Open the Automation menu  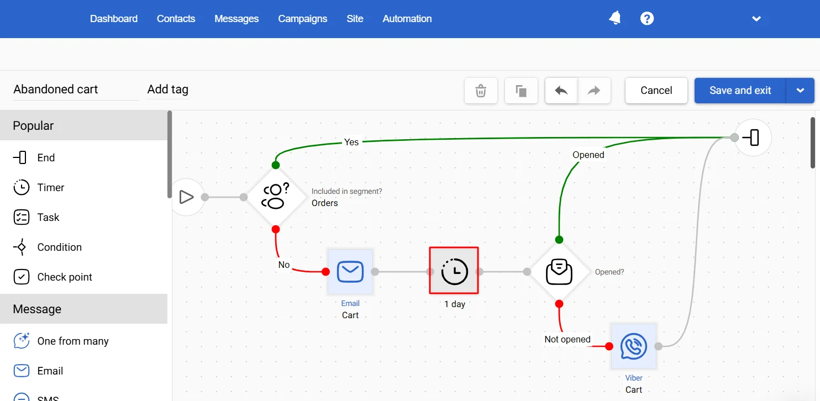[407, 19]
